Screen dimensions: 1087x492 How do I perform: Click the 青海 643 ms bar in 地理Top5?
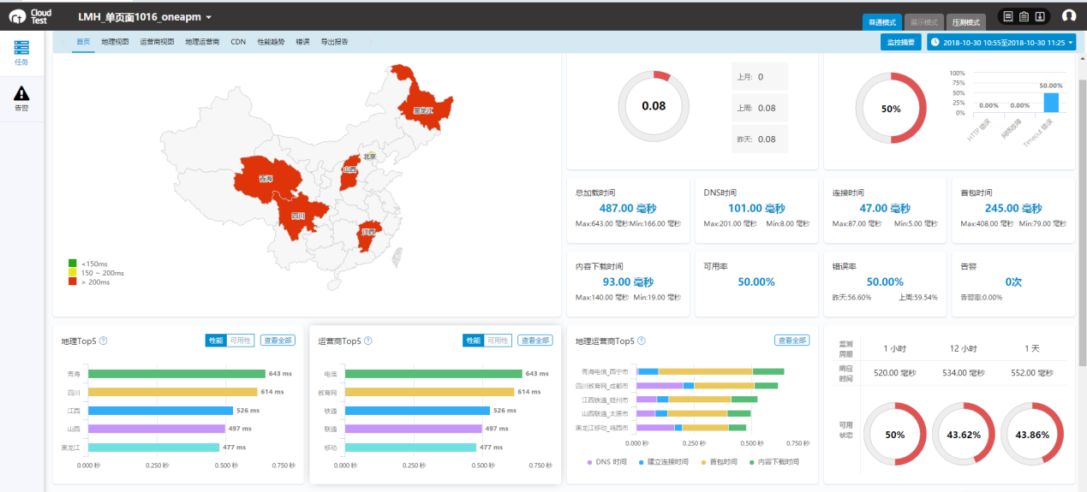pyautogui.click(x=176, y=374)
